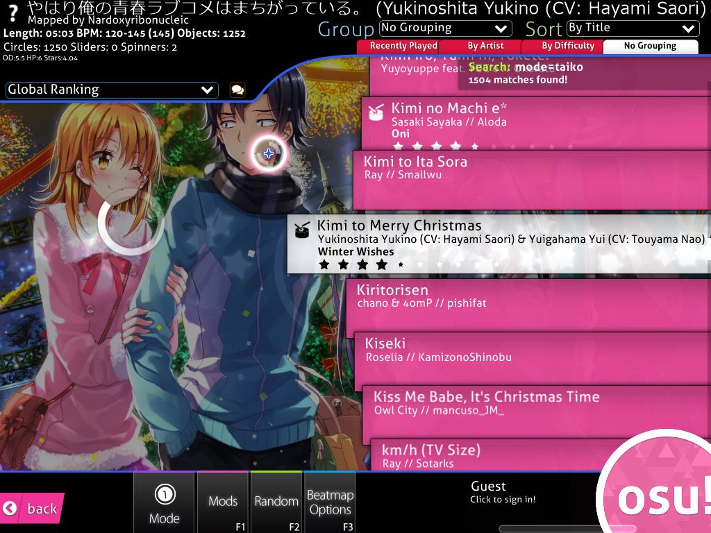Open the Sort dropdown showing By Title
Screen dimensions: 711x533
click(x=633, y=28)
